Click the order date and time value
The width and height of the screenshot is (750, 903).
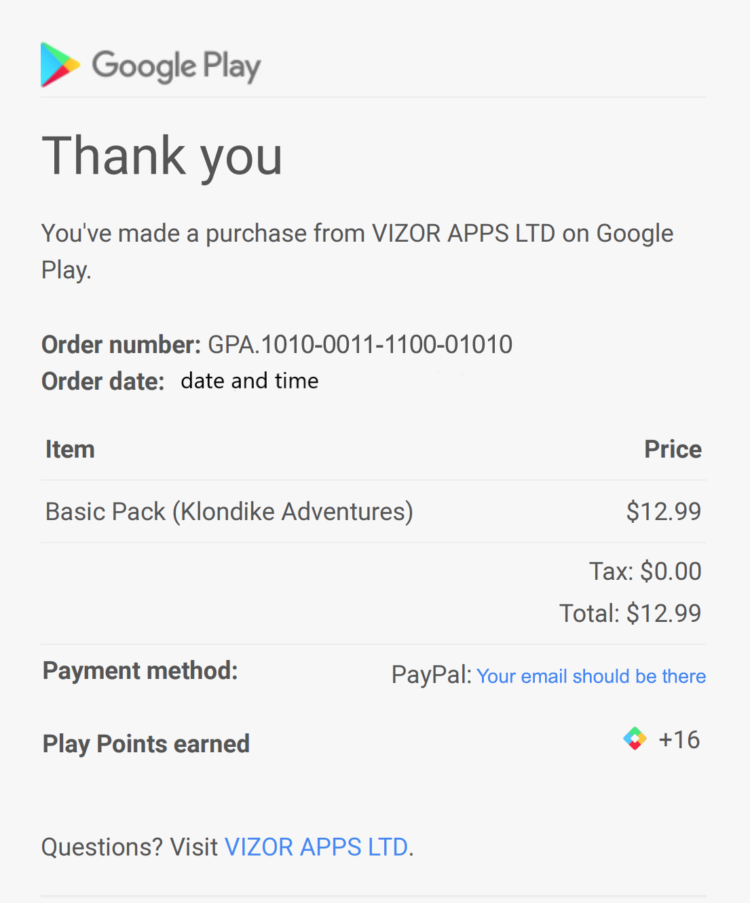(249, 381)
